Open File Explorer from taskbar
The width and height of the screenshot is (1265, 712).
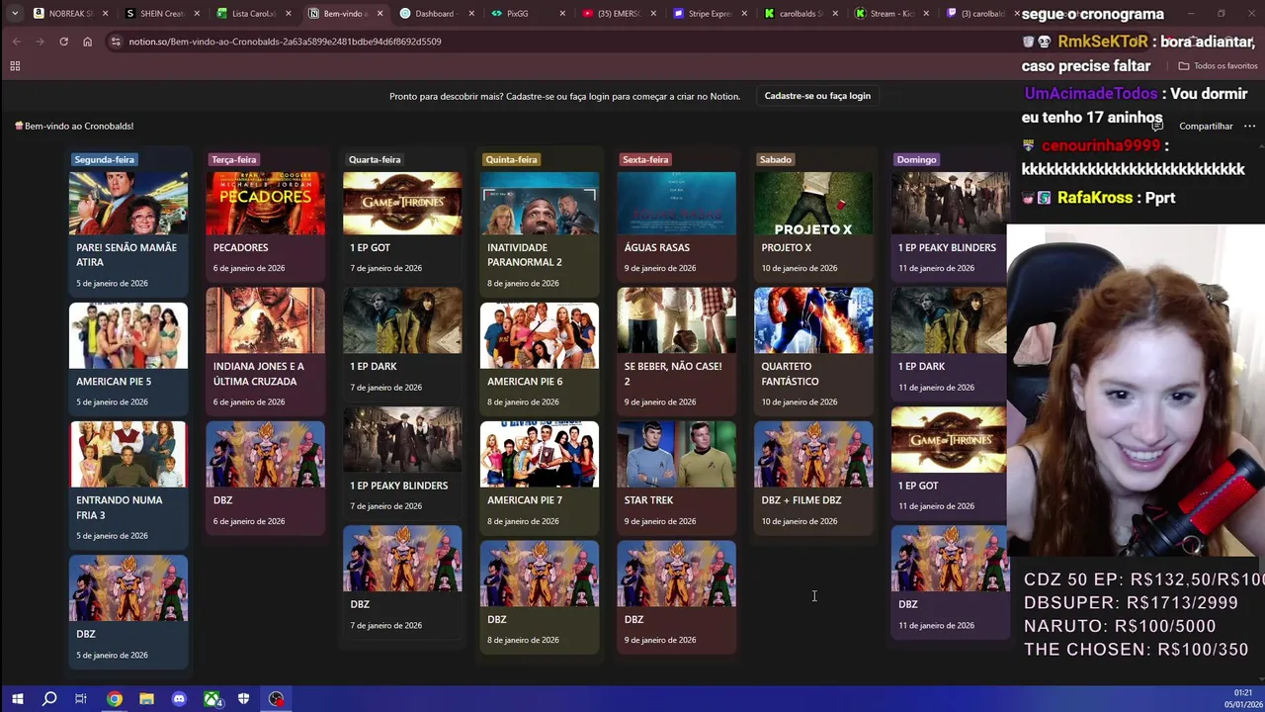tap(146, 699)
